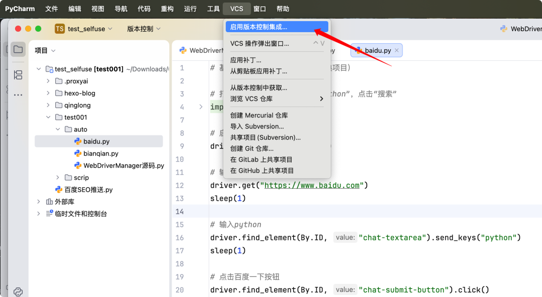Open the test_selfuse project dropdown
The width and height of the screenshot is (542, 297).
90,29
